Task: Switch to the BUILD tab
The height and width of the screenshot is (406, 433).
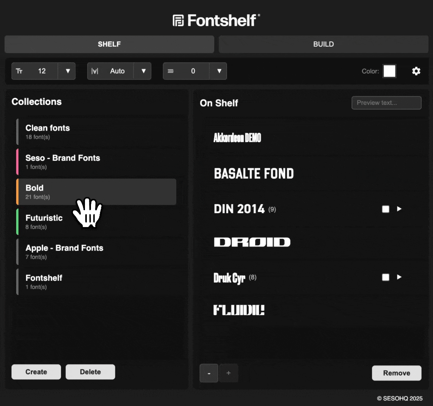Action: tap(323, 44)
